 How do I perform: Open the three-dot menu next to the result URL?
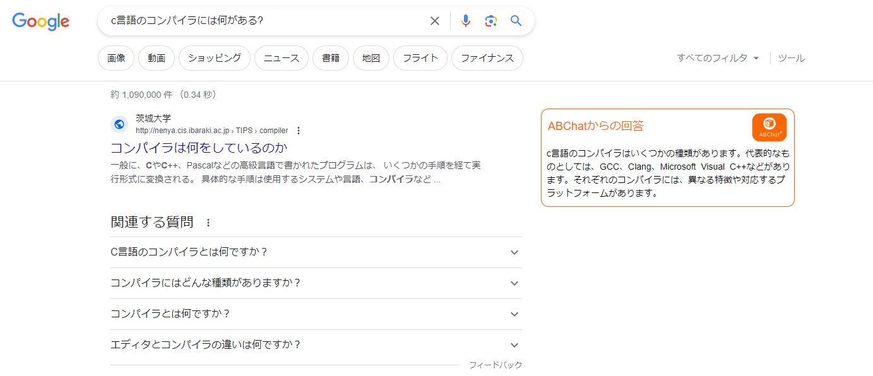click(298, 131)
